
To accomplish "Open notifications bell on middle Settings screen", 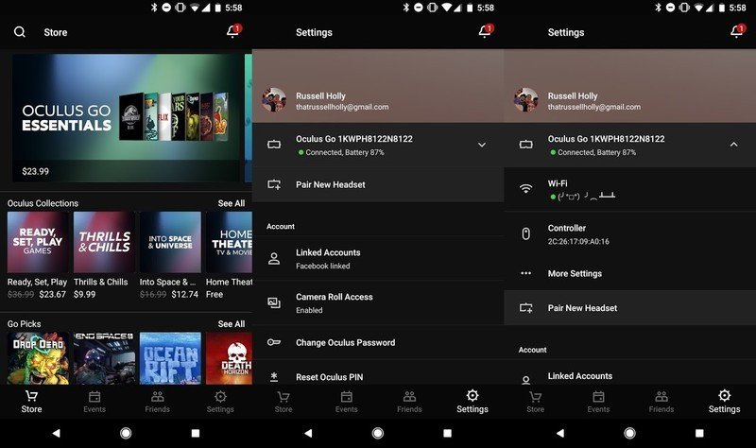I will click(x=486, y=31).
